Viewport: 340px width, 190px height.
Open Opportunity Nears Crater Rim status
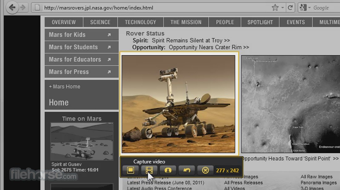(x=209, y=47)
